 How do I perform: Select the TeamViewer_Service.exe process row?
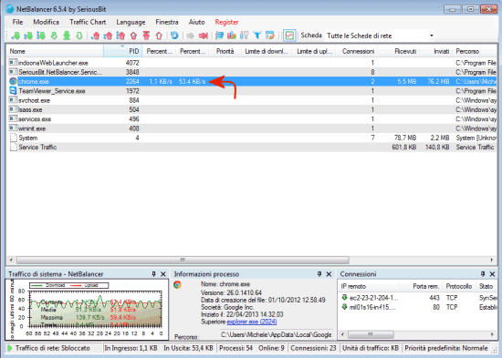(x=252, y=91)
